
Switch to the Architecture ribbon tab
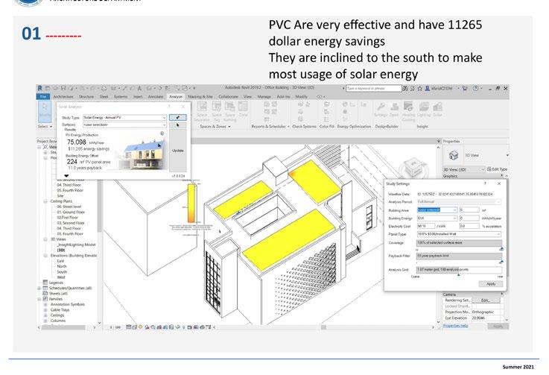click(63, 96)
